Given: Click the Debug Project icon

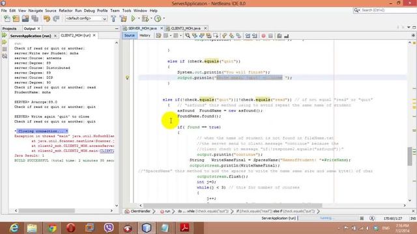Looking at the screenshot, I should click(145, 19).
